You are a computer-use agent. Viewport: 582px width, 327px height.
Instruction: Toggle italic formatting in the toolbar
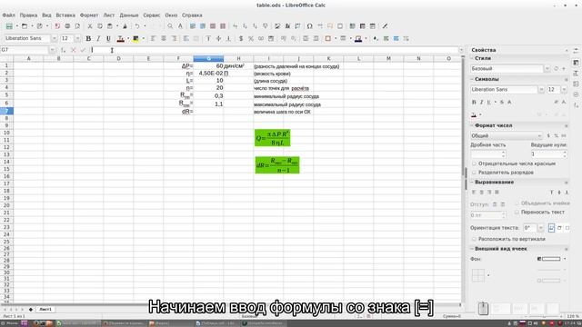point(98,38)
